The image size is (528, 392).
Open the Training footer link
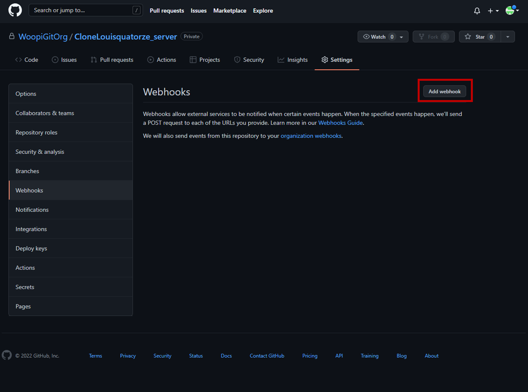(x=370, y=356)
